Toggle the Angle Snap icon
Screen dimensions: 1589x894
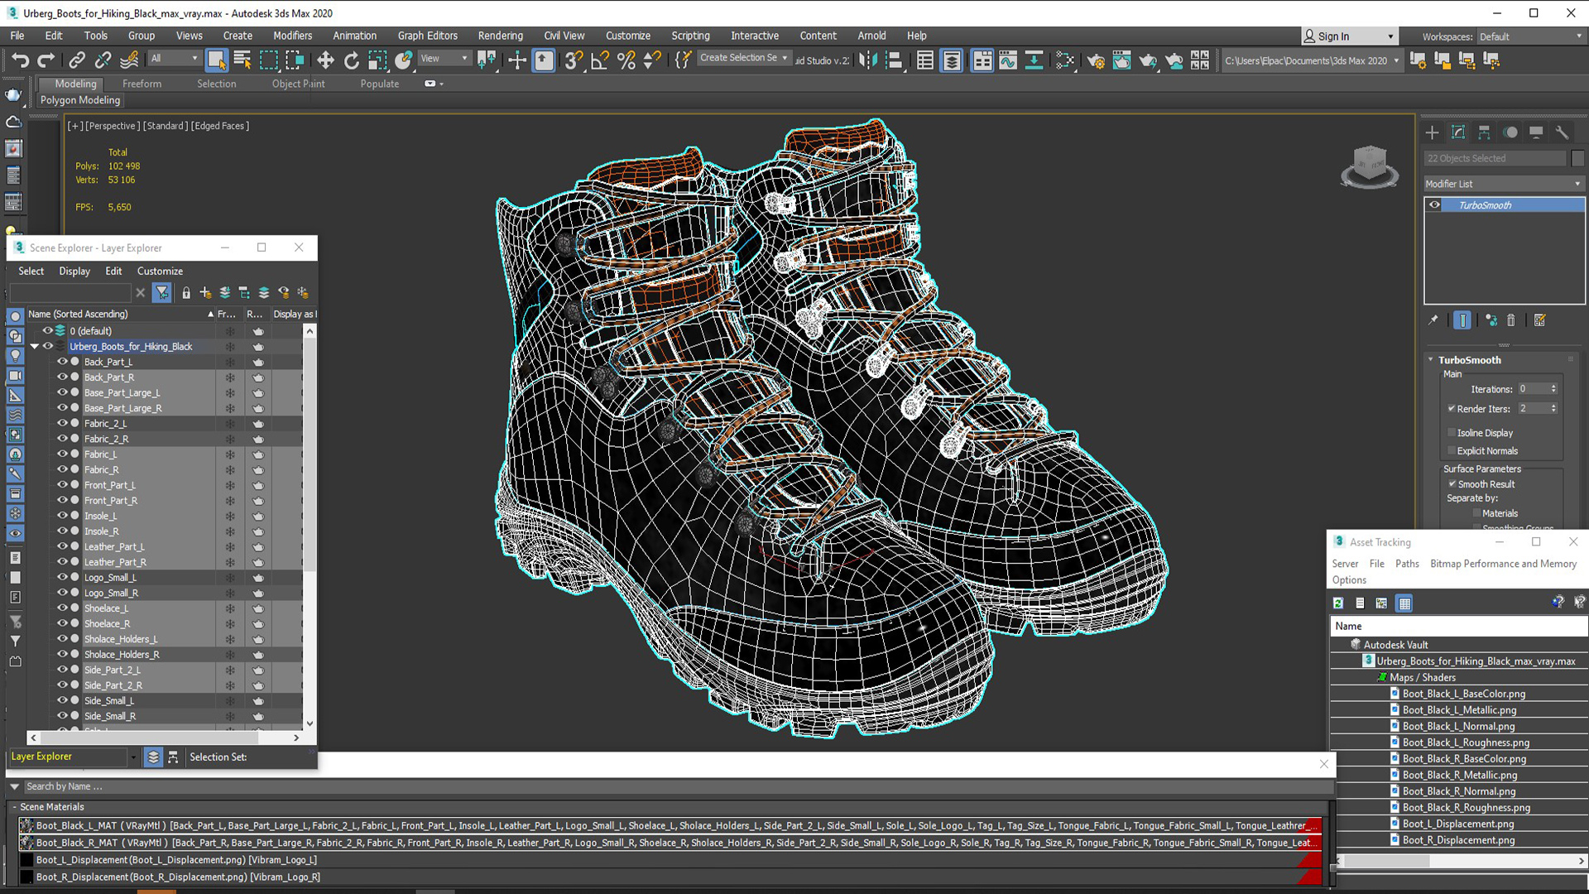[x=600, y=60]
